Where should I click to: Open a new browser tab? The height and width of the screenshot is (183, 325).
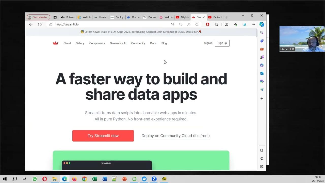227,17
